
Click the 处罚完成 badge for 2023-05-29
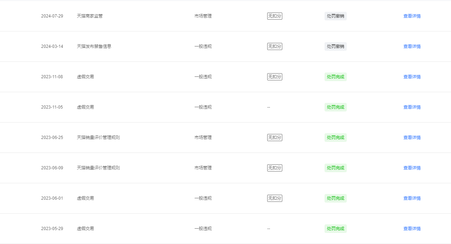[x=336, y=229]
